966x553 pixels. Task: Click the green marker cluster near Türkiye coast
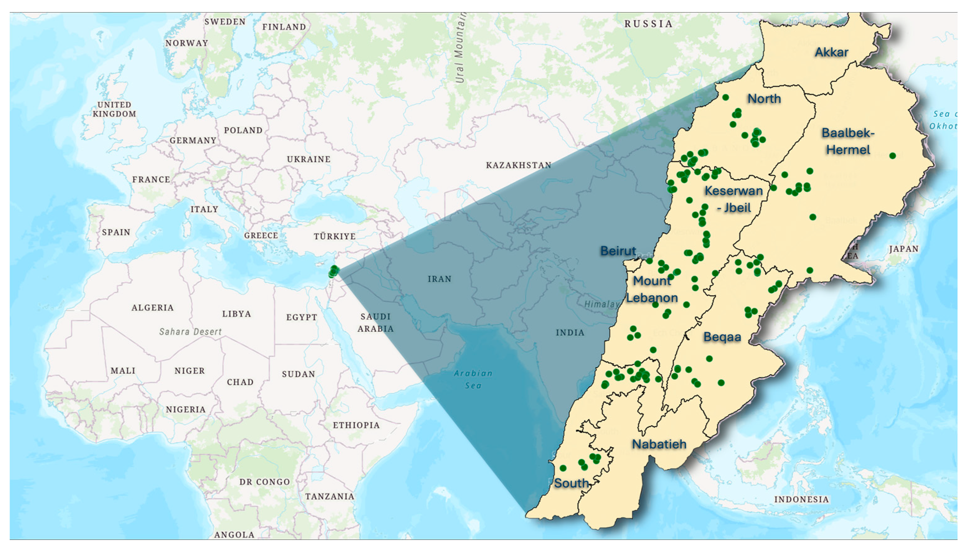pos(333,271)
